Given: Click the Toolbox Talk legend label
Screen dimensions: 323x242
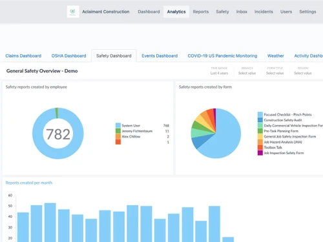Looking at the screenshot, I should pos(273,147).
